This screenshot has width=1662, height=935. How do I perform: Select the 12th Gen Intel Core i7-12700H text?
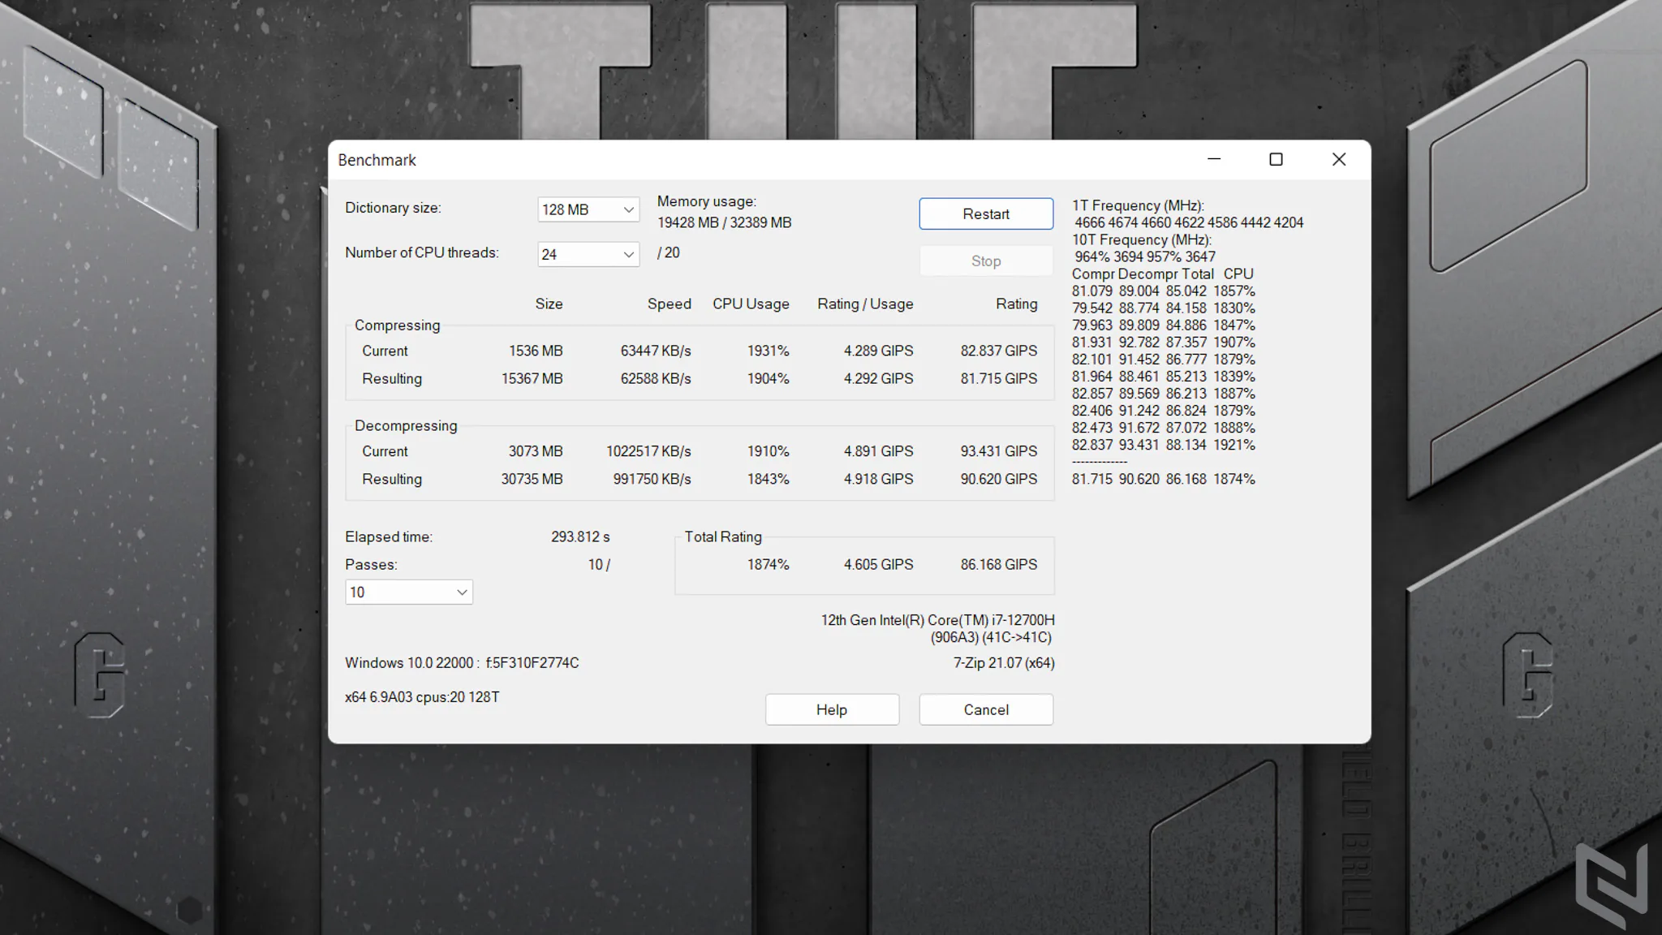point(937,620)
